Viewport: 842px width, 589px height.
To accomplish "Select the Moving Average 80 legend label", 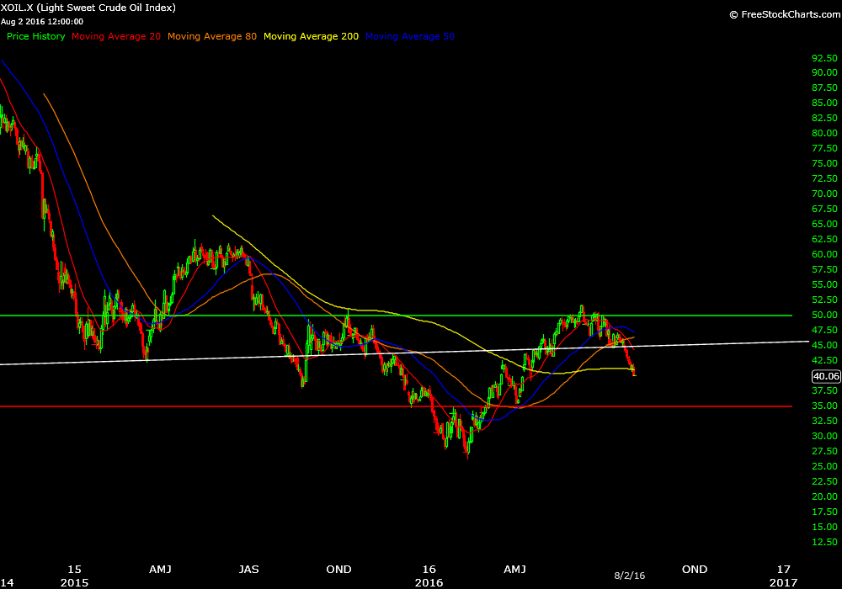I will pos(212,36).
